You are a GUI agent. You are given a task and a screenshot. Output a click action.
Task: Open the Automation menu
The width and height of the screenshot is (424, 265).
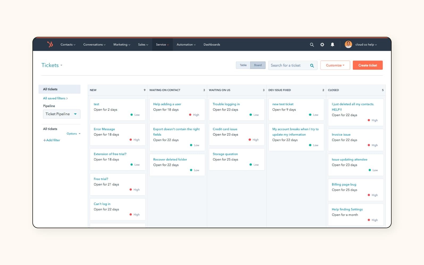coord(186,45)
